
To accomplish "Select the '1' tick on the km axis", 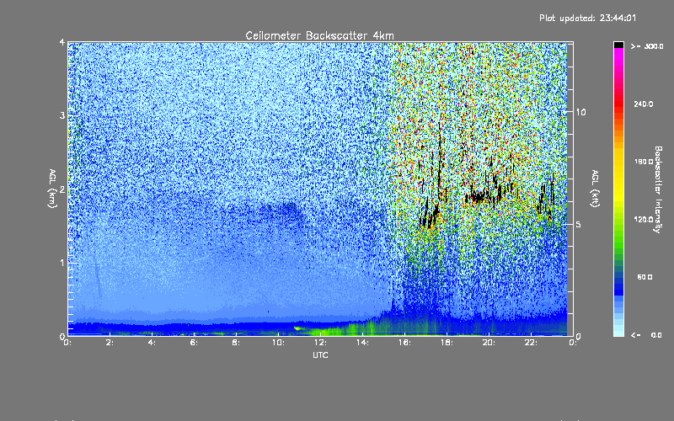I will tap(62, 263).
